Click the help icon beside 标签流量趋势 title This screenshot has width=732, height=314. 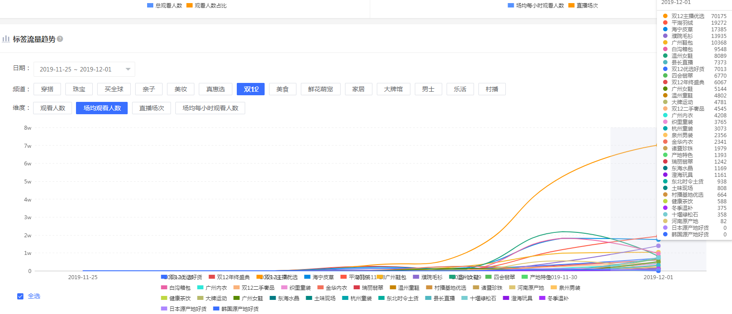tap(60, 39)
